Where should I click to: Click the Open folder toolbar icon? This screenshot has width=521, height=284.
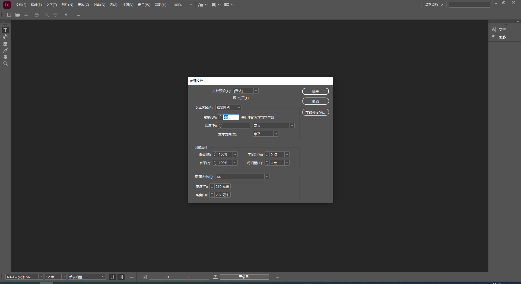18,15
